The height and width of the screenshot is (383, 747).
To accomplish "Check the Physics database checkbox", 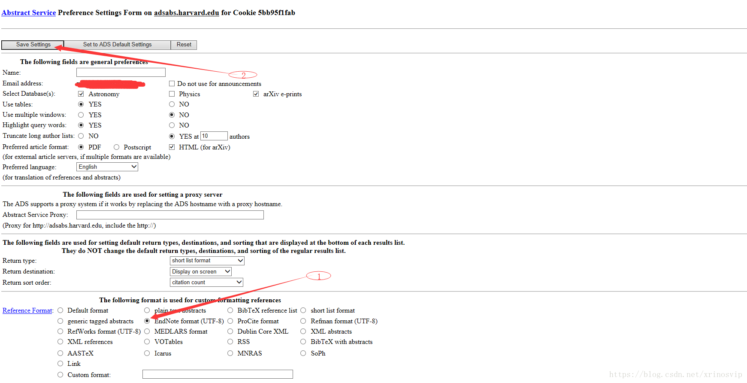I will click(172, 94).
